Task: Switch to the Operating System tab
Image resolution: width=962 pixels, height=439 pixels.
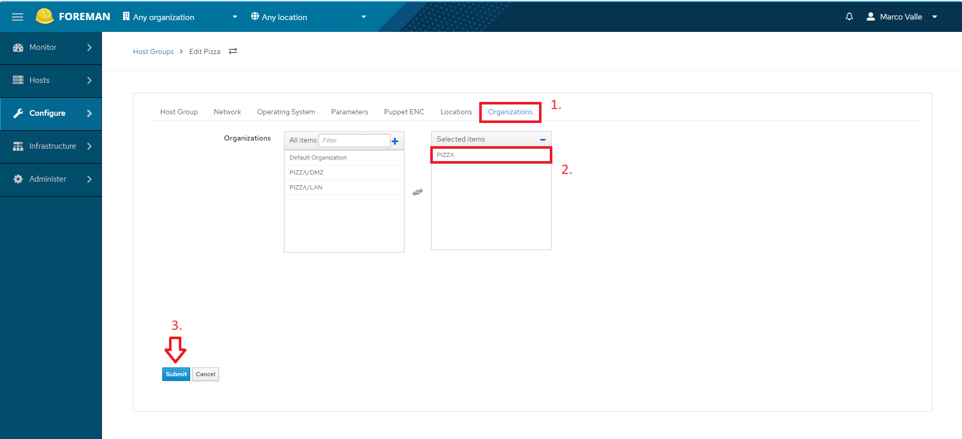Action: (286, 112)
